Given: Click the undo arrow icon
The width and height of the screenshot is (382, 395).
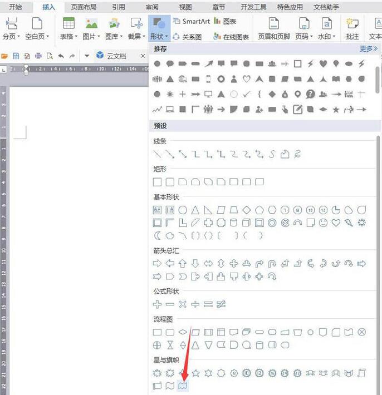Looking at the screenshot, I should coord(61,56).
